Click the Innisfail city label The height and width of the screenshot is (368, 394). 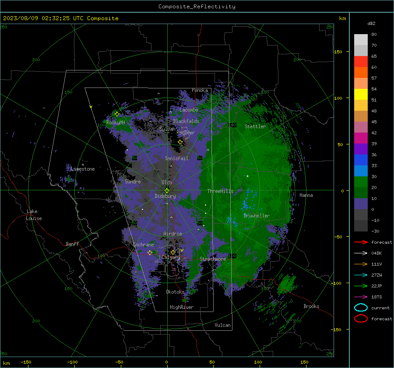coord(176,158)
